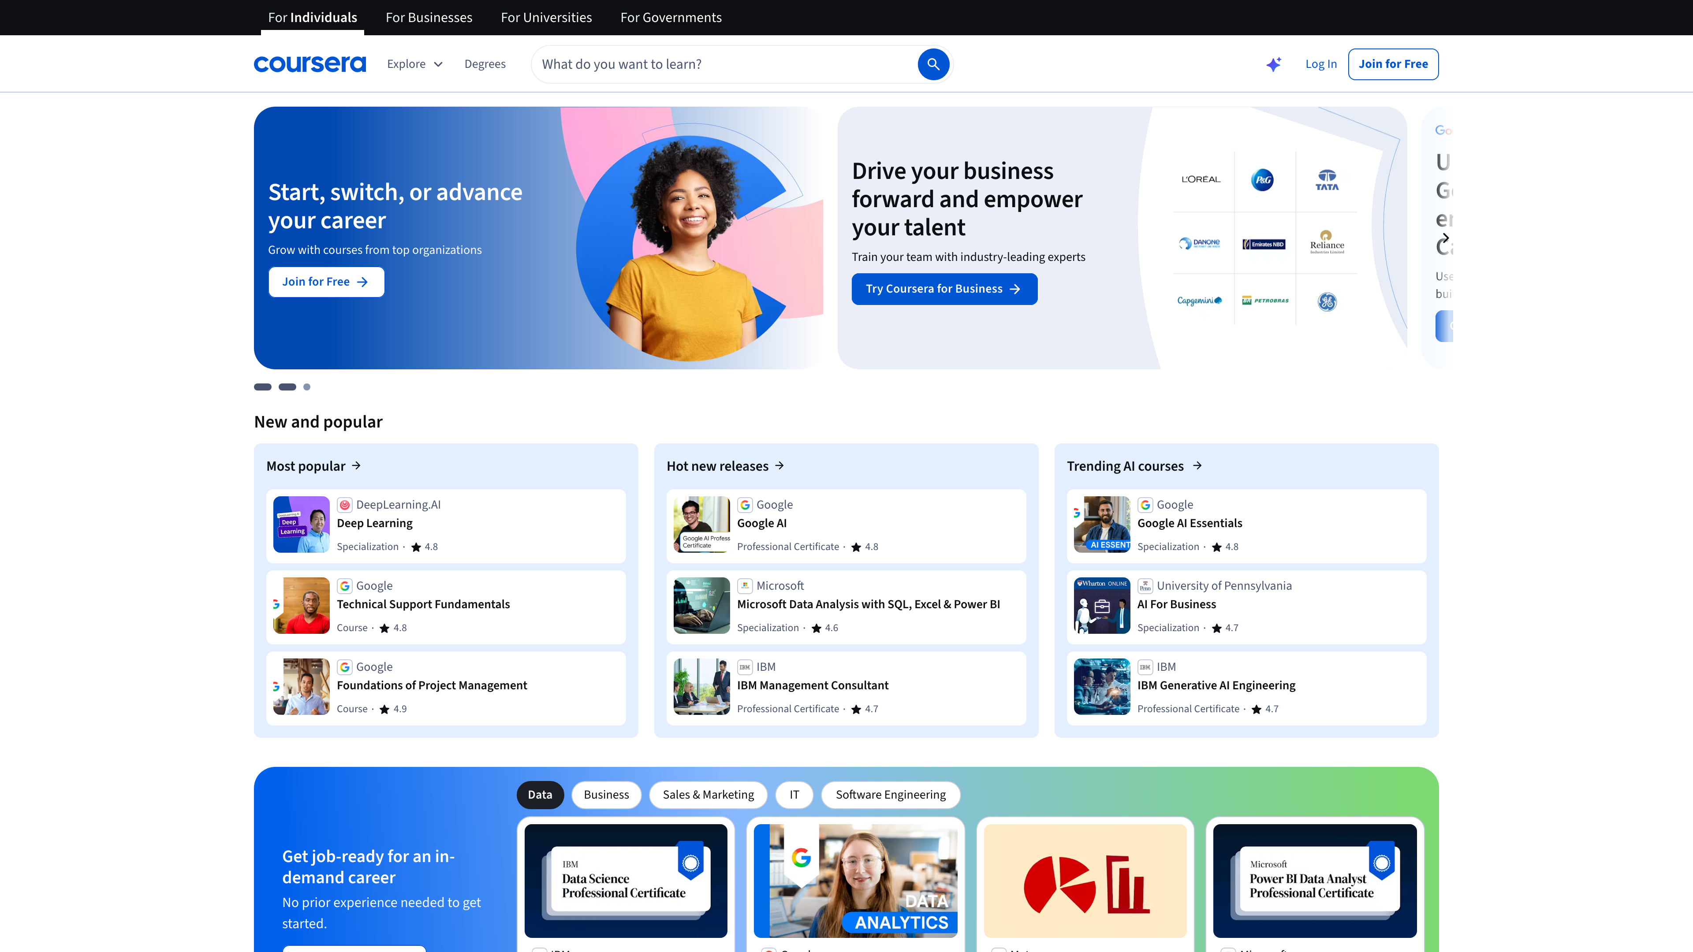Click Try Coursera for Business button

point(944,289)
